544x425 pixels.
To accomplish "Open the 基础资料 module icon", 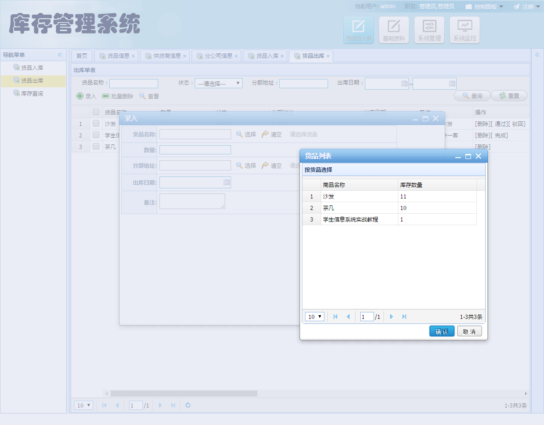I will click(x=394, y=30).
